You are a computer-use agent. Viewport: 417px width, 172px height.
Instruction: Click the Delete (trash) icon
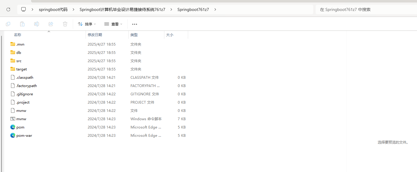pos(65,24)
